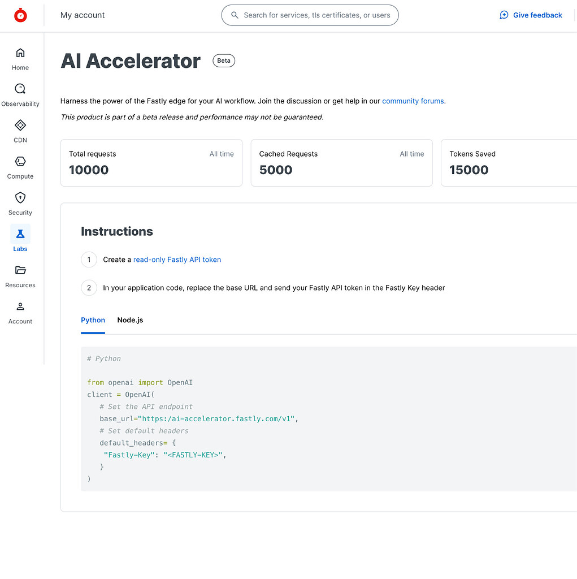Image resolution: width=577 pixels, height=579 pixels.
Task: Select the Python code tab
Action: [93, 319]
